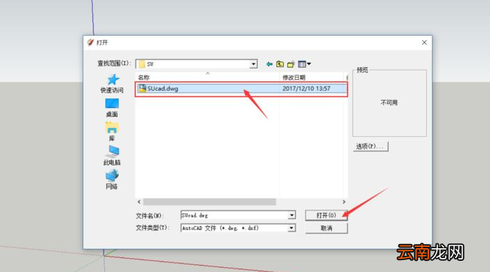The image size is (490, 272).
Task: Expand the file type (文件类型) dropdown arrow
Action: tap(291, 228)
